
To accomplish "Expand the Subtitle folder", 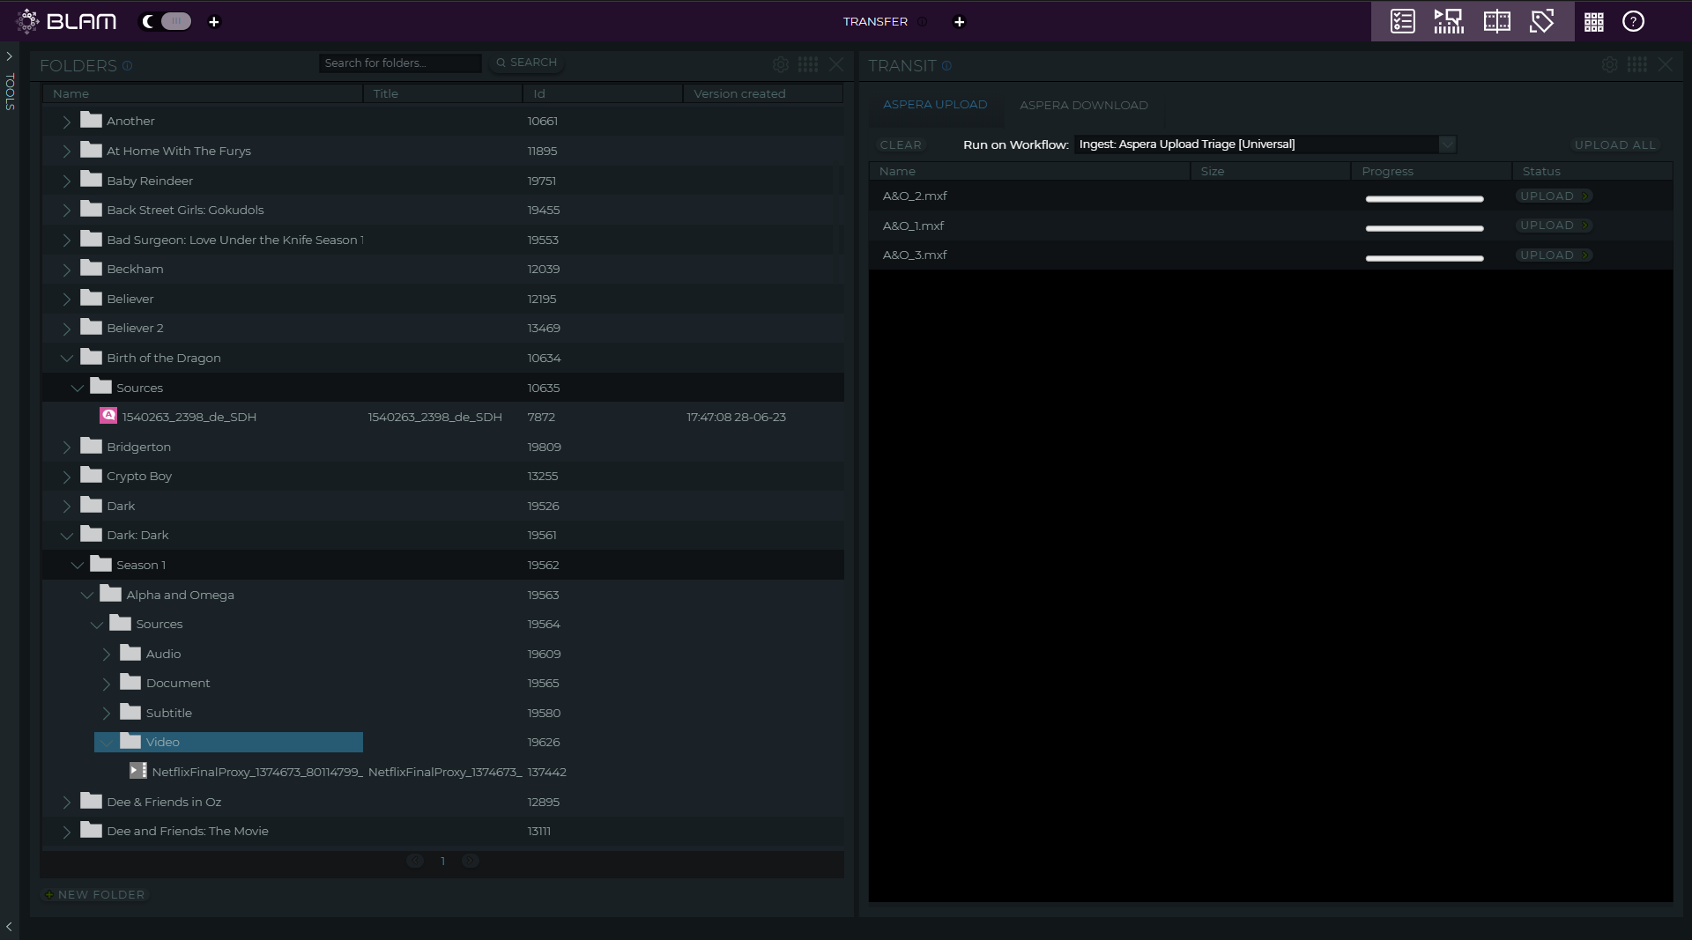I will click(106, 713).
